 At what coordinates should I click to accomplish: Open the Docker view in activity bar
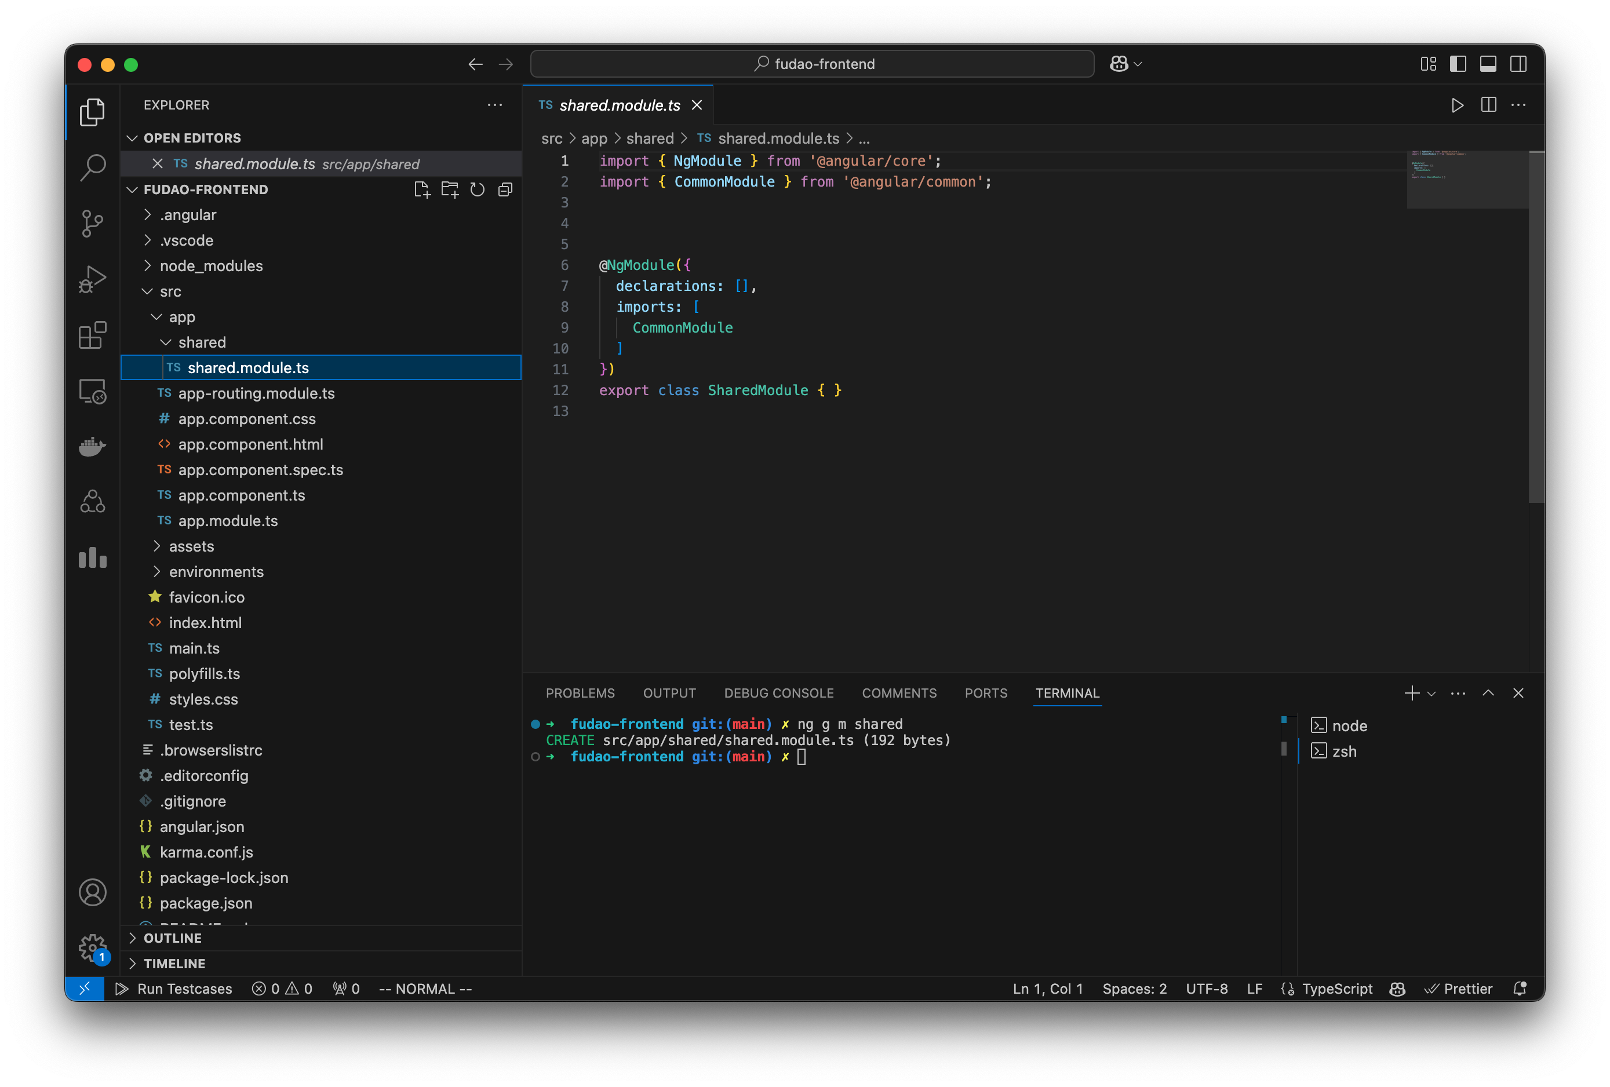[x=92, y=447]
